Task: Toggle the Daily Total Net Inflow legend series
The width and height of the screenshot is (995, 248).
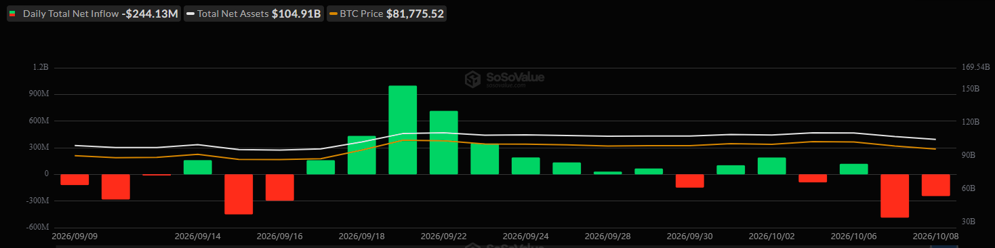Action: click(94, 14)
